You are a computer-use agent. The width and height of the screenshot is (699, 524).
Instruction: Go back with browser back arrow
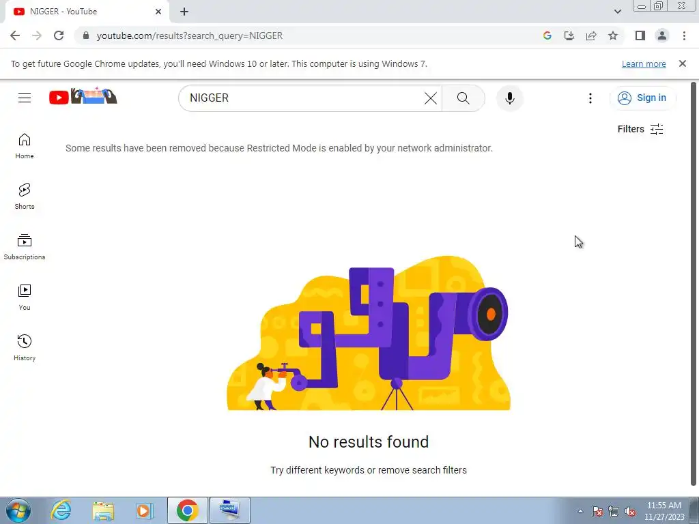pyautogui.click(x=15, y=35)
